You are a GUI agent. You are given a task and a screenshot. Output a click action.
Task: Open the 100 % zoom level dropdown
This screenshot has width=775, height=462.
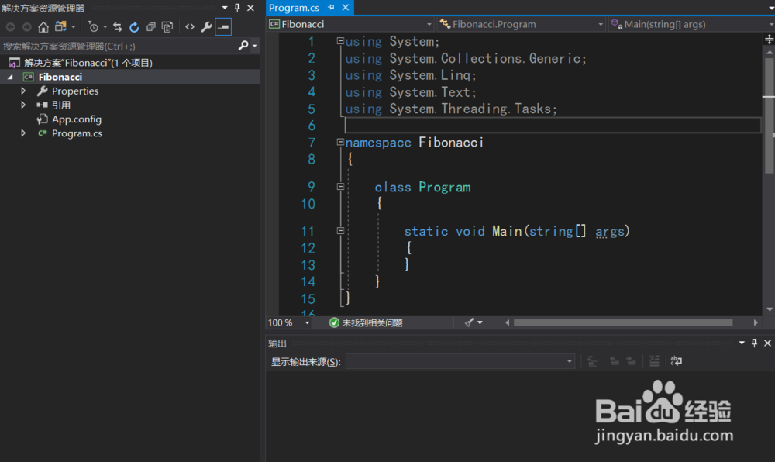point(307,322)
